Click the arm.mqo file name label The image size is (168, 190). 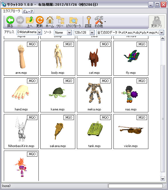21,73
